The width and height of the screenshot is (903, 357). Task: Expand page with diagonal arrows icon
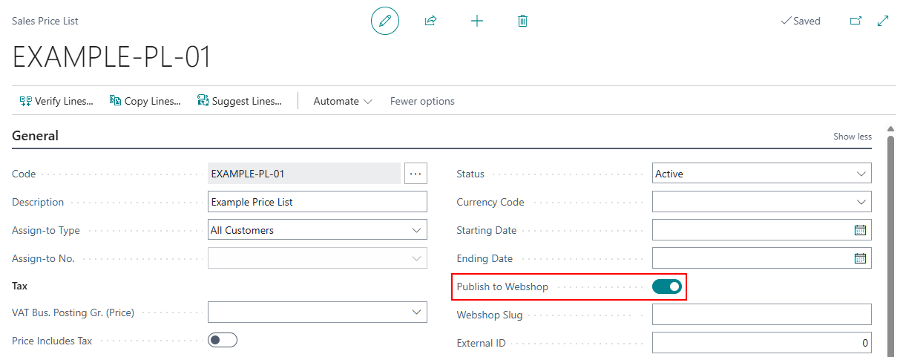[883, 21]
